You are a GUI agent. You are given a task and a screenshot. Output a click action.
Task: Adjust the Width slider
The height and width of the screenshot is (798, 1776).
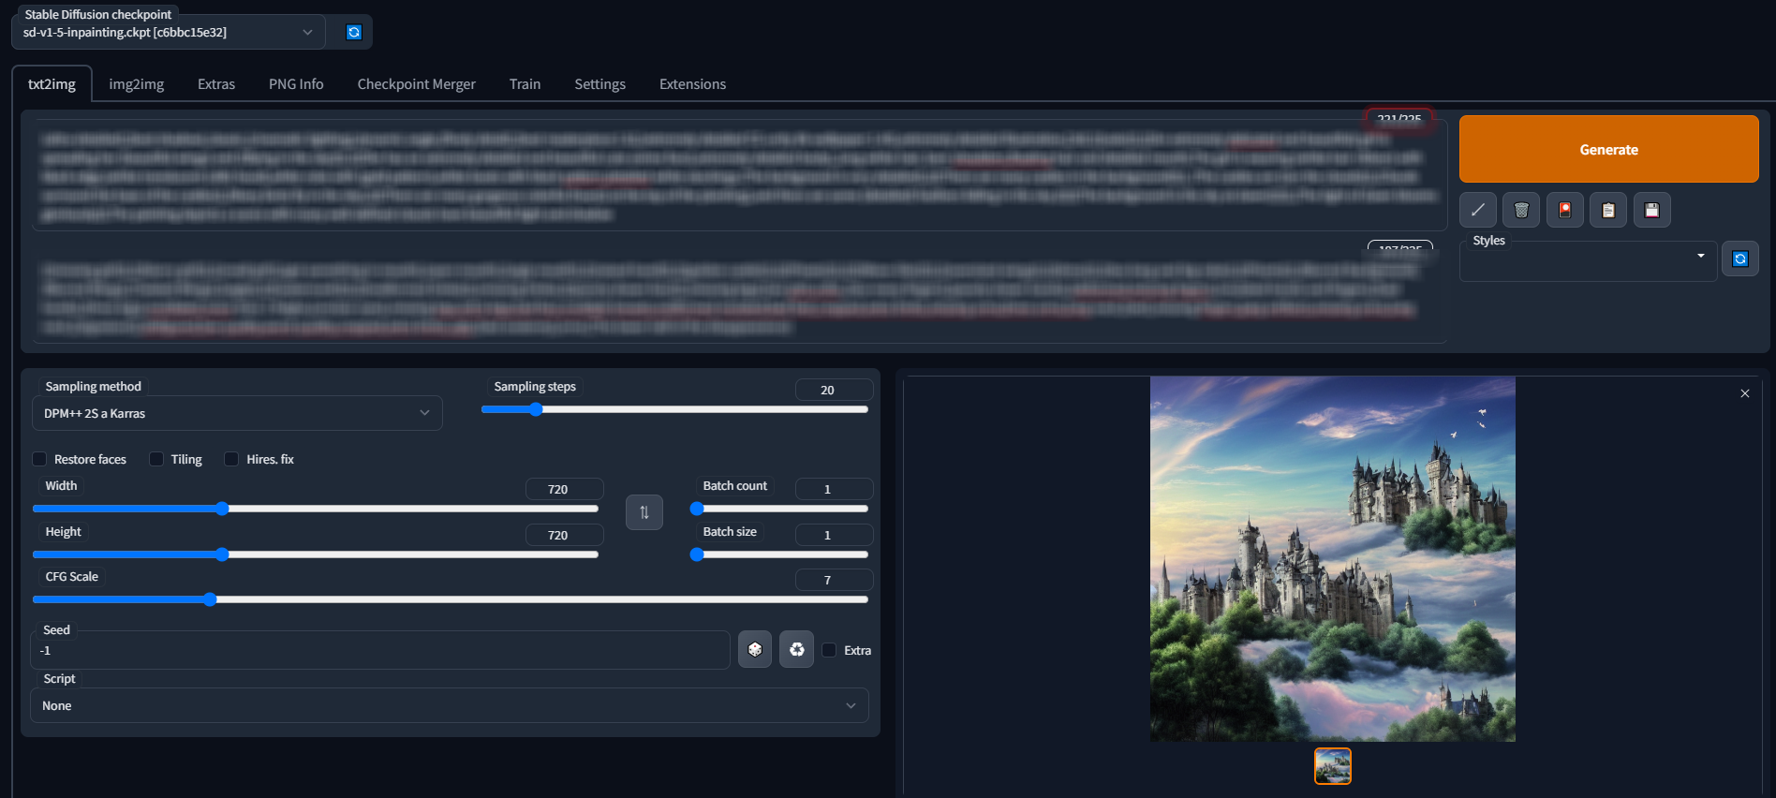pos(316,509)
